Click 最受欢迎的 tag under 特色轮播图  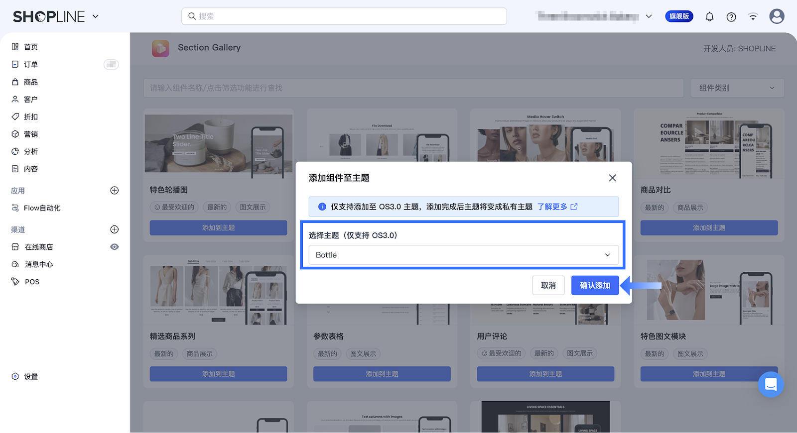tap(174, 207)
